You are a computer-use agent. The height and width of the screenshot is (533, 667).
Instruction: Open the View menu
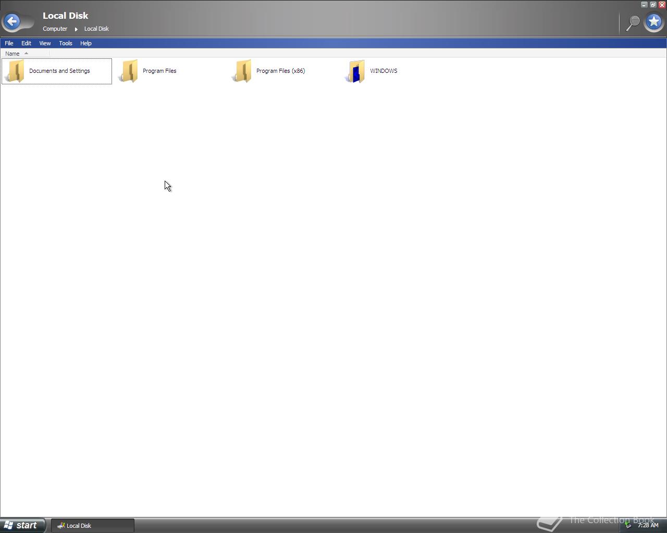point(45,43)
